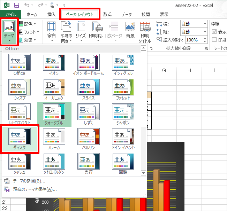Click the touch mode hand icon

(x=52, y=5)
